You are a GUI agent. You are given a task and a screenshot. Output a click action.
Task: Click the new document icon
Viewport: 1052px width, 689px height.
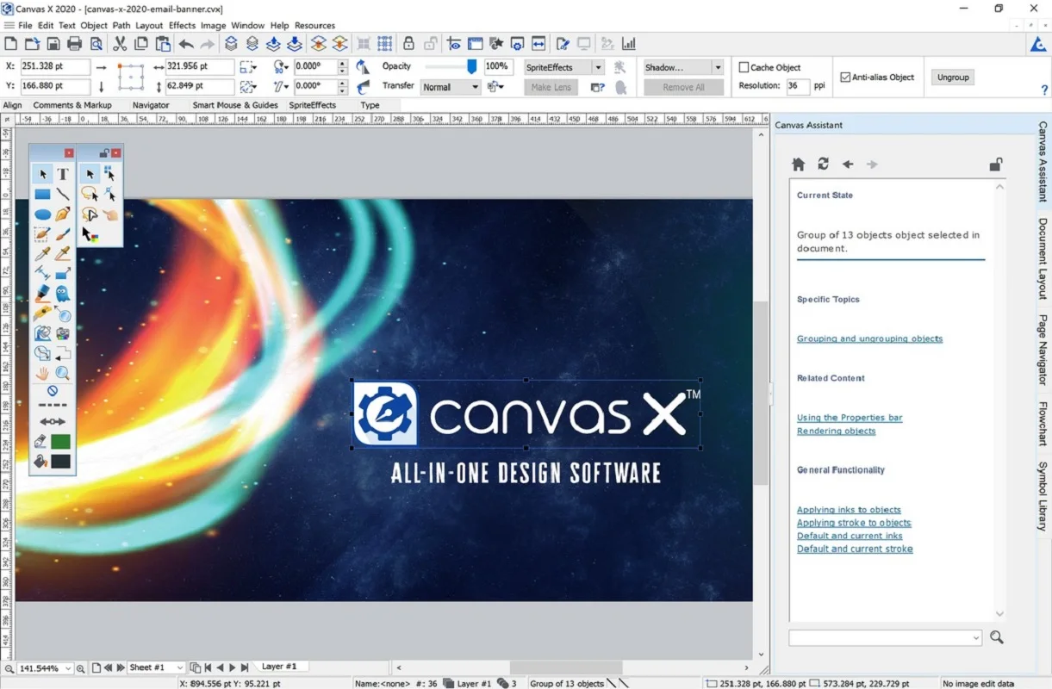tap(11, 44)
